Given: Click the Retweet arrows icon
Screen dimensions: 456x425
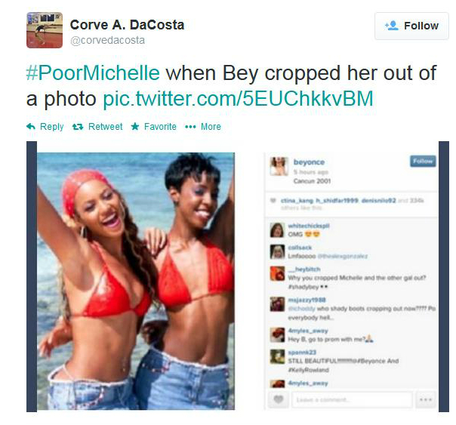Looking at the screenshot, I should click(x=78, y=127).
